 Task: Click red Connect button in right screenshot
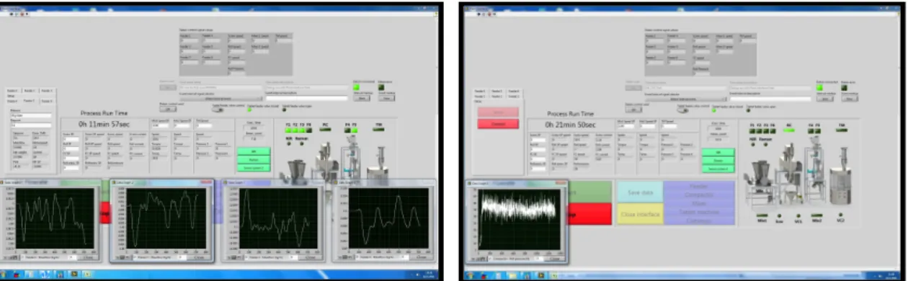click(497, 125)
